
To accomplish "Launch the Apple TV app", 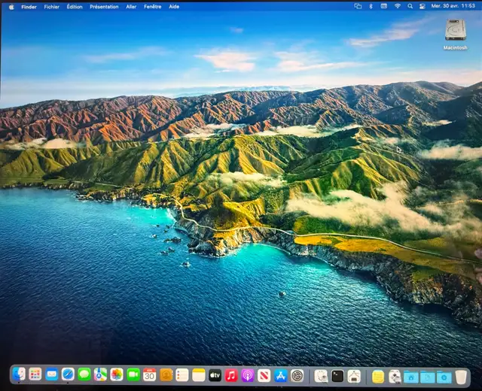I will [215, 375].
